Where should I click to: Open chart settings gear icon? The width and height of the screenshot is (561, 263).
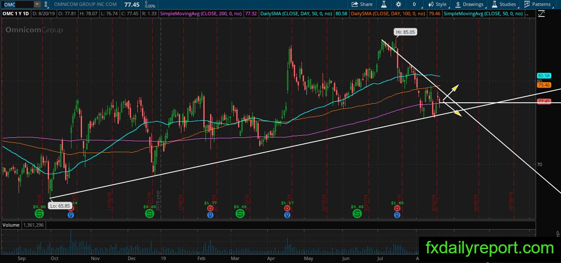coord(398,4)
